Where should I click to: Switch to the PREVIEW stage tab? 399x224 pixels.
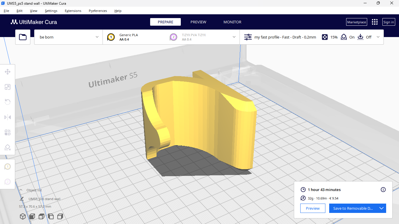click(198, 22)
